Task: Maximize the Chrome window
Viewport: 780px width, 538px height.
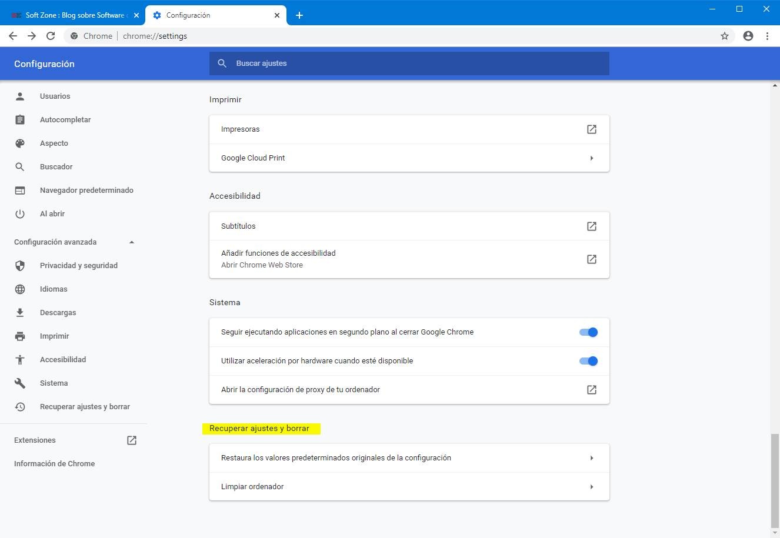Action: tap(739, 9)
